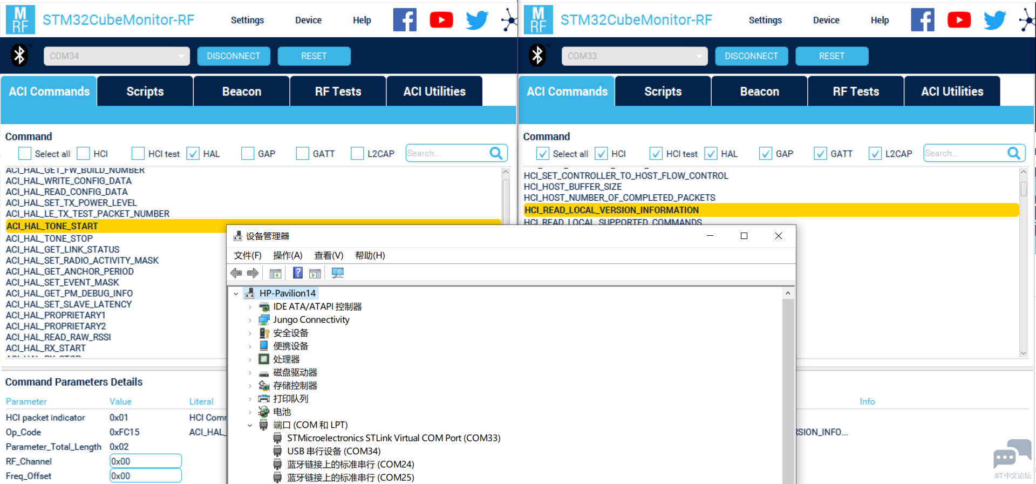Click the RF_Channel value input field

coord(146,461)
